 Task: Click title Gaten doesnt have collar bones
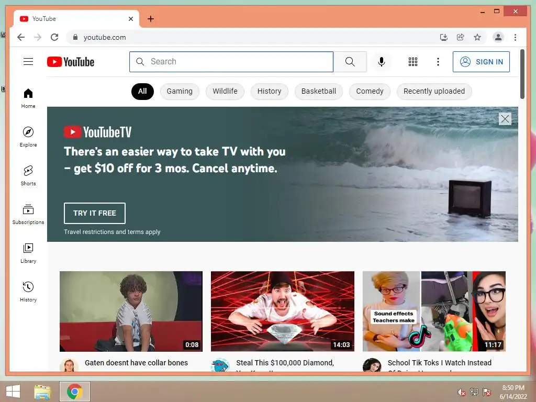[x=136, y=363]
